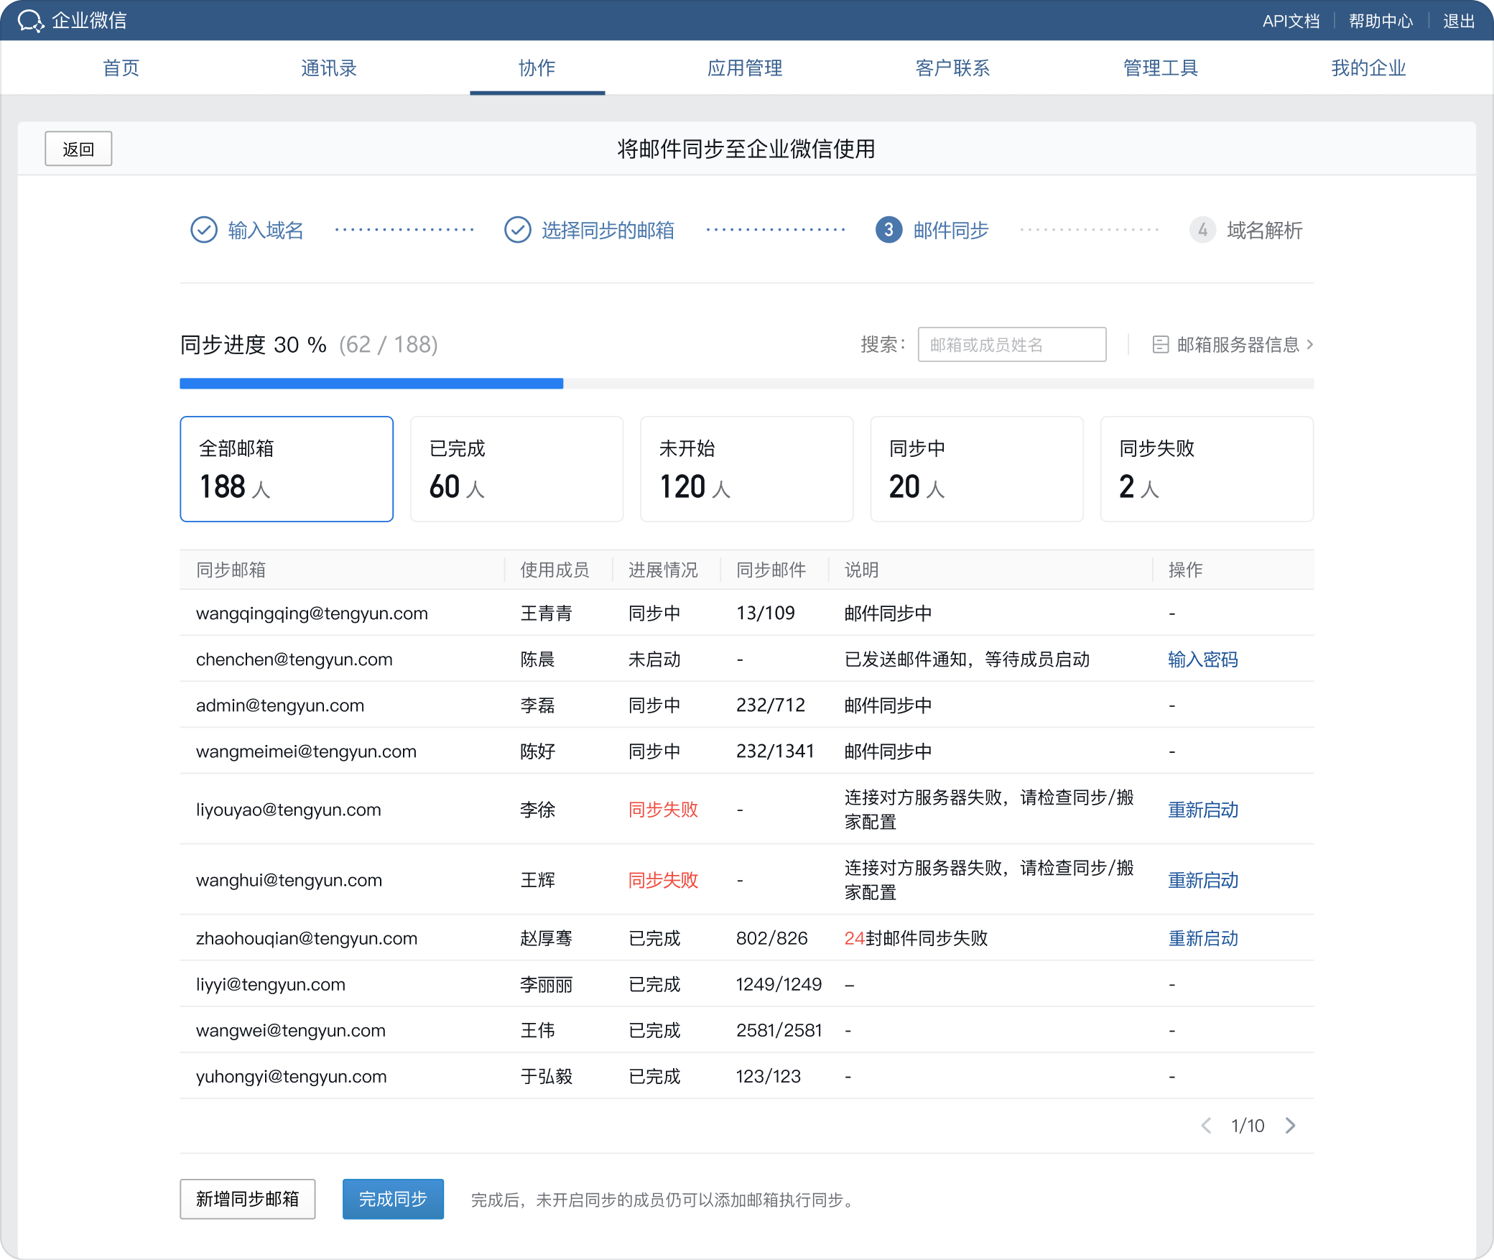Click the 完成同步 button
Image resolution: width=1494 pixels, height=1260 pixels.
point(393,1199)
